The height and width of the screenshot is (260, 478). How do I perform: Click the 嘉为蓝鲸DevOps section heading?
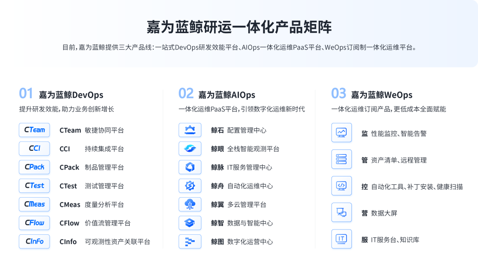[x=71, y=95]
